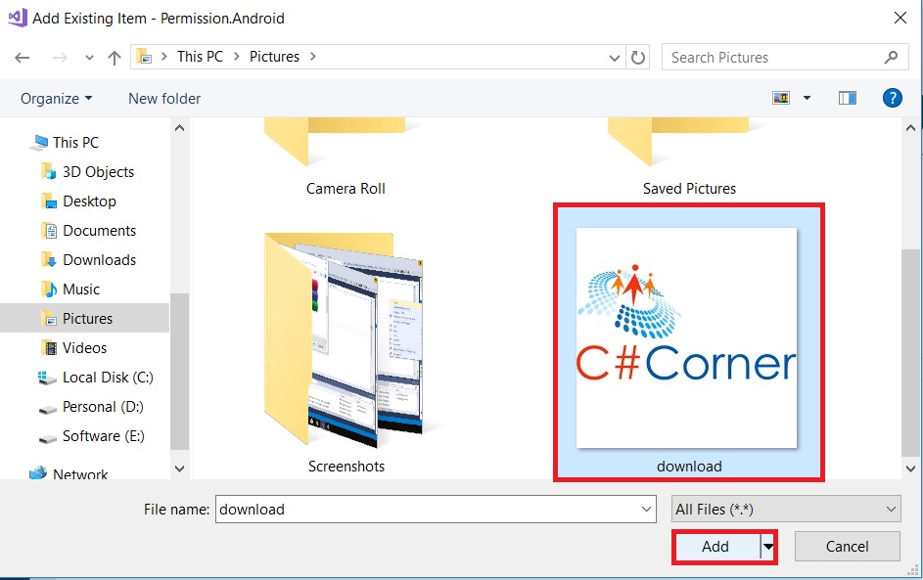Create a New folder
The width and height of the screenshot is (923, 580).
[162, 98]
